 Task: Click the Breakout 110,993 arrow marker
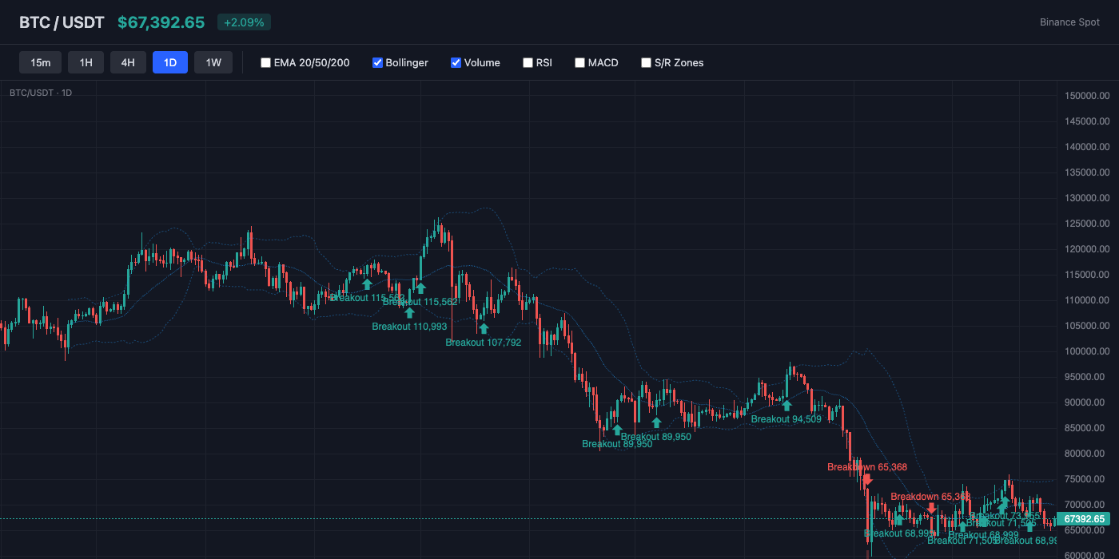[x=409, y=312]
